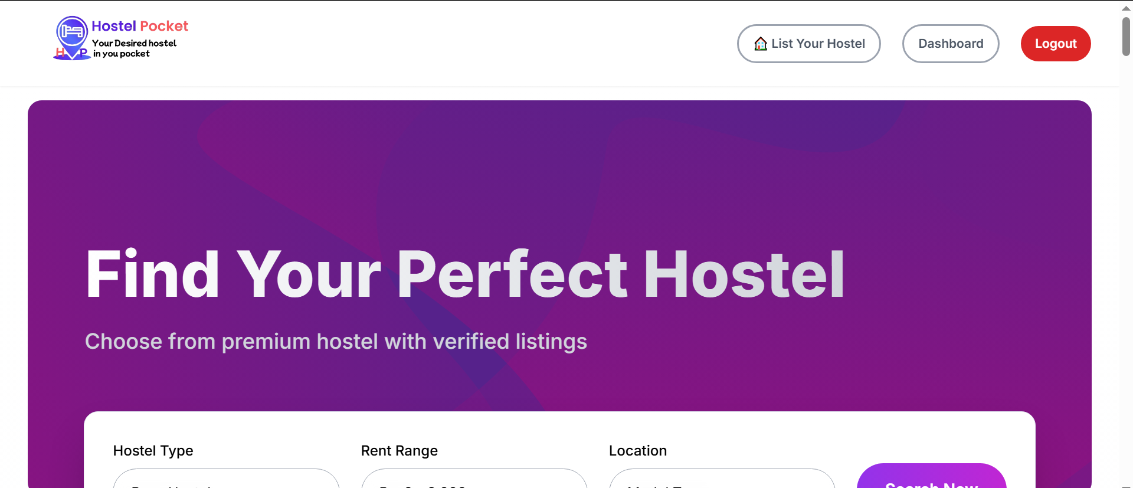1133x488 pixels.
Task: Click the scrollbar down arrow
Action: [1126, 485]
